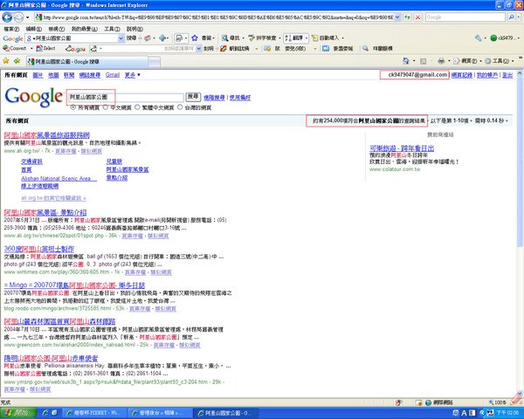524x419 pixels.
Task: Click the Google Toolbar find magnifier icon
Action: pyautogui.click(x=225, y=38)
